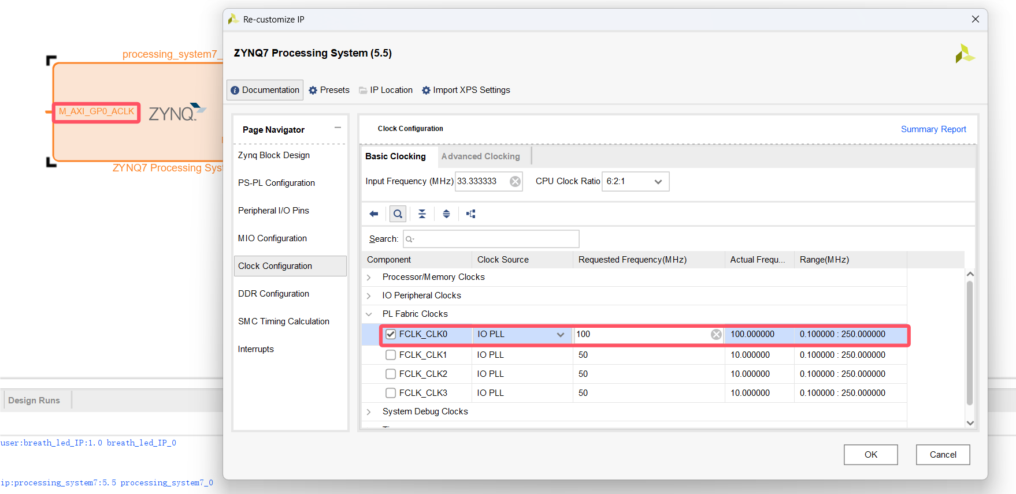
Task: Click the ZYNQ logo on the block diagram
Action: click(177, 113)
